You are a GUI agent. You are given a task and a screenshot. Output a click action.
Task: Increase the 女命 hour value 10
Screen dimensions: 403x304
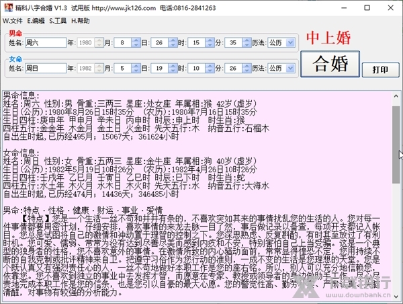210,66
